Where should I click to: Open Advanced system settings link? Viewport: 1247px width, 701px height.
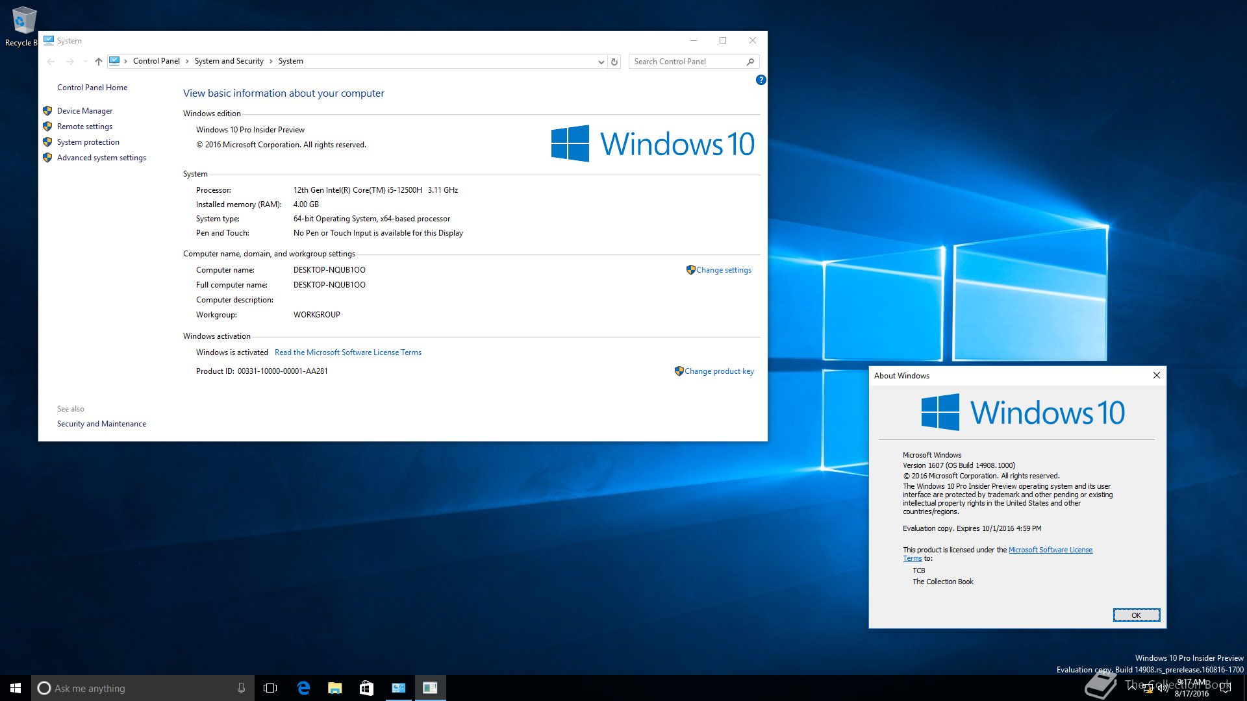pyautogui.click(x=101, y=158)
